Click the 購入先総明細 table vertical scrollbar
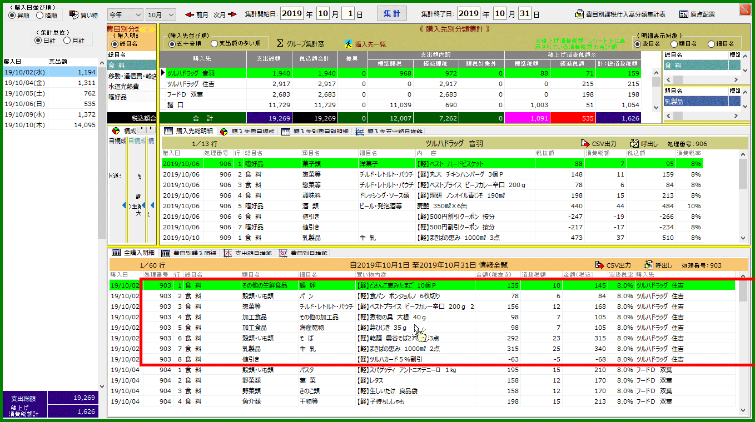The width and height of the screenshot is (755, 422). (x=743, y=196)
